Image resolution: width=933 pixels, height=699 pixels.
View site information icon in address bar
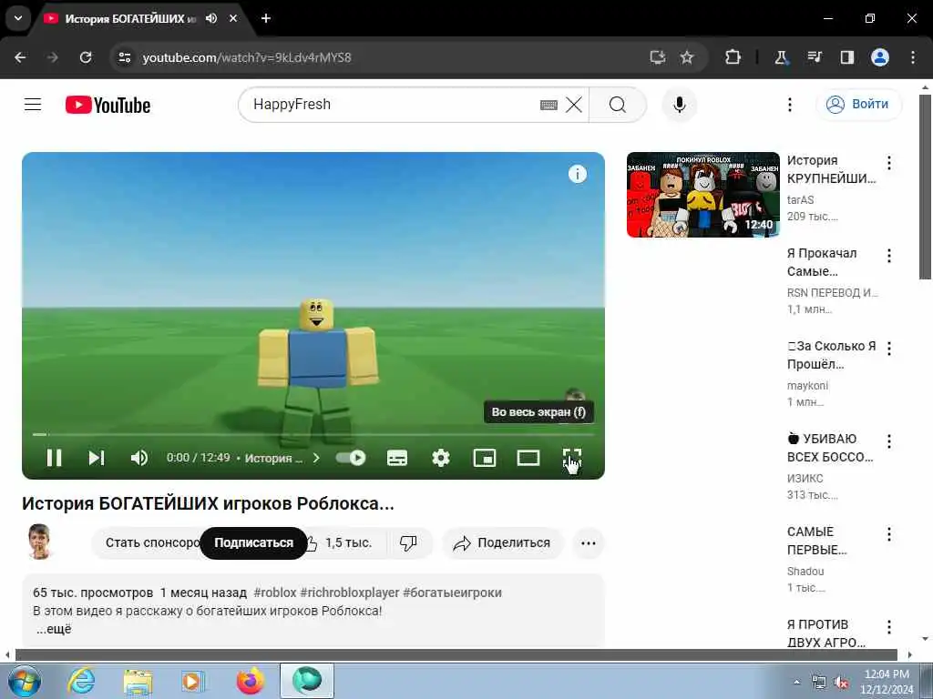point(124,57)
